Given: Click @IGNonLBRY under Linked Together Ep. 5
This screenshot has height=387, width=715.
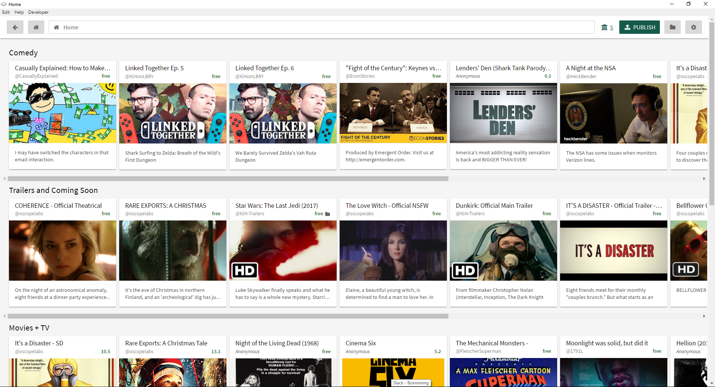Looking at the screenshot, I should pyautogui.click(x=139, y=76).
